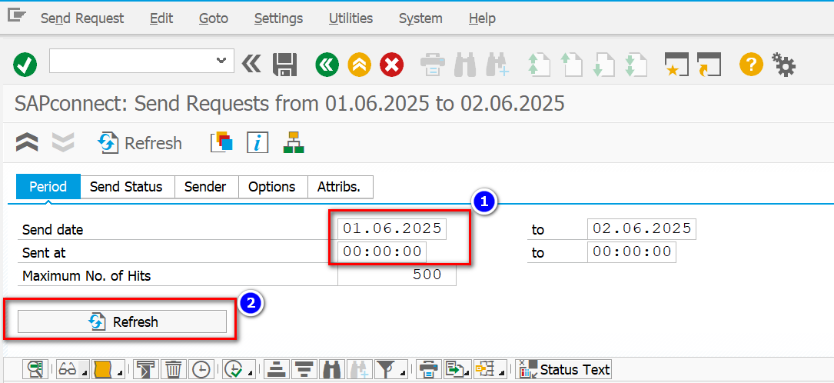Click the Status Text button
834x383 pixels.
[563, 368]
